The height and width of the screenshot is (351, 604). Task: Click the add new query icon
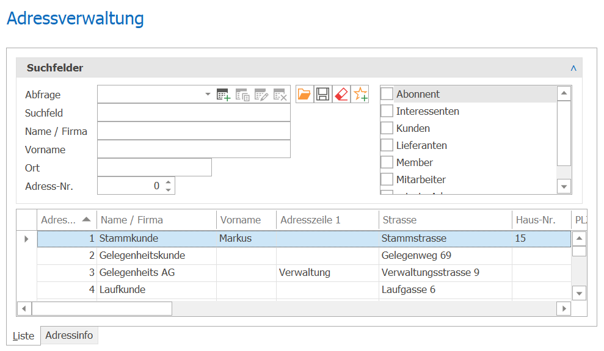(224, 94)
